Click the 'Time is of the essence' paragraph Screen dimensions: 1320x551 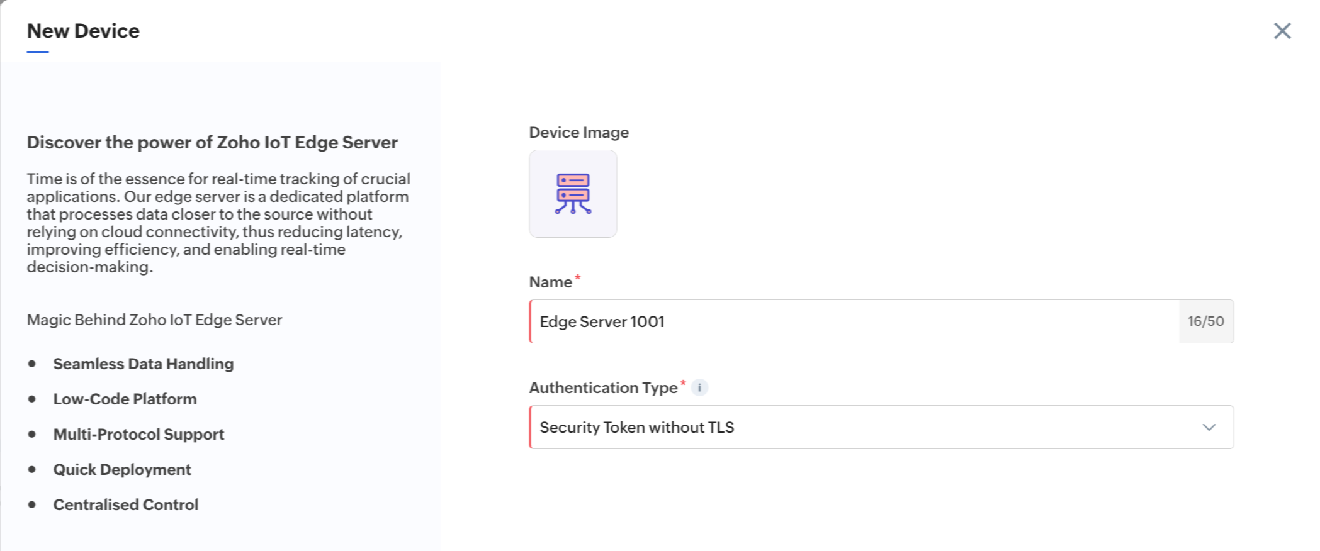(218, 223)
